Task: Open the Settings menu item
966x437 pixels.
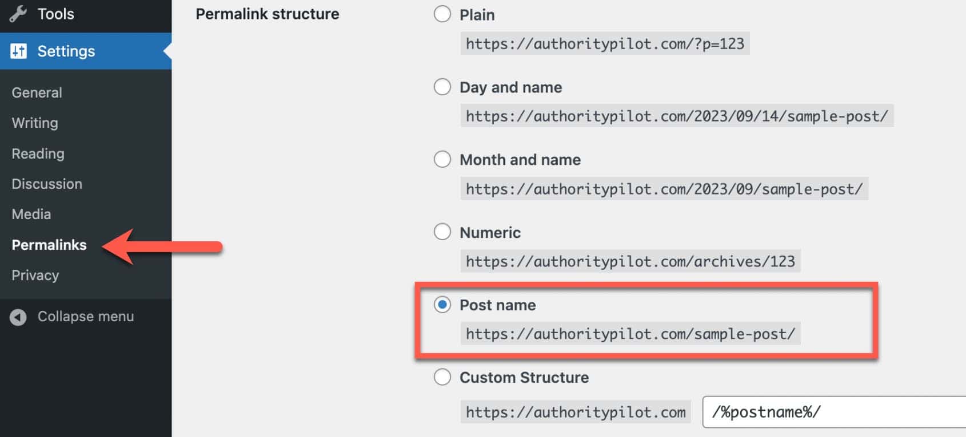Action: [66, 51]
